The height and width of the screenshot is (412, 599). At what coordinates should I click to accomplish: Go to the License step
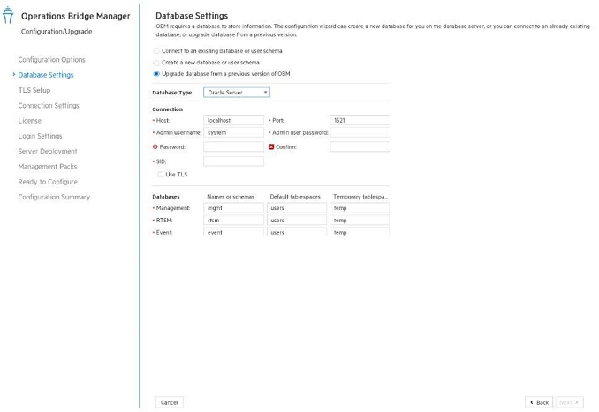tap(29, 121)
